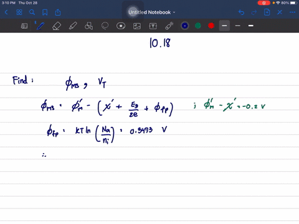The image size is (299, 224).
Task: Toggle the read-only mode icon
Action: (x=24, y=26)
